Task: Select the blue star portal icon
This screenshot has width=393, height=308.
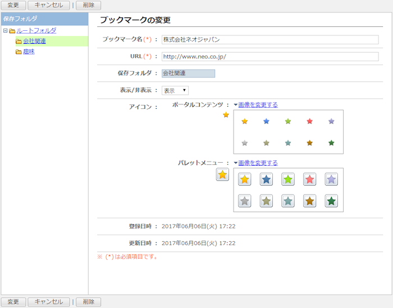Action: pyautogui.click(x=266, y=121)
